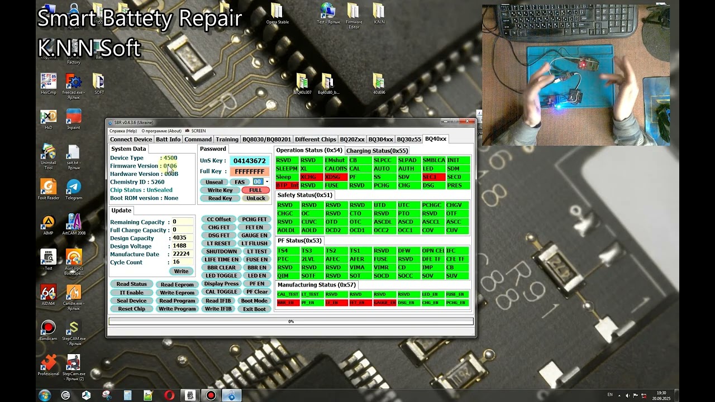The height and width of the screenshot is (402, 715).
Task: Click the red SEC1 status cell
Action: tap(434, 177)
